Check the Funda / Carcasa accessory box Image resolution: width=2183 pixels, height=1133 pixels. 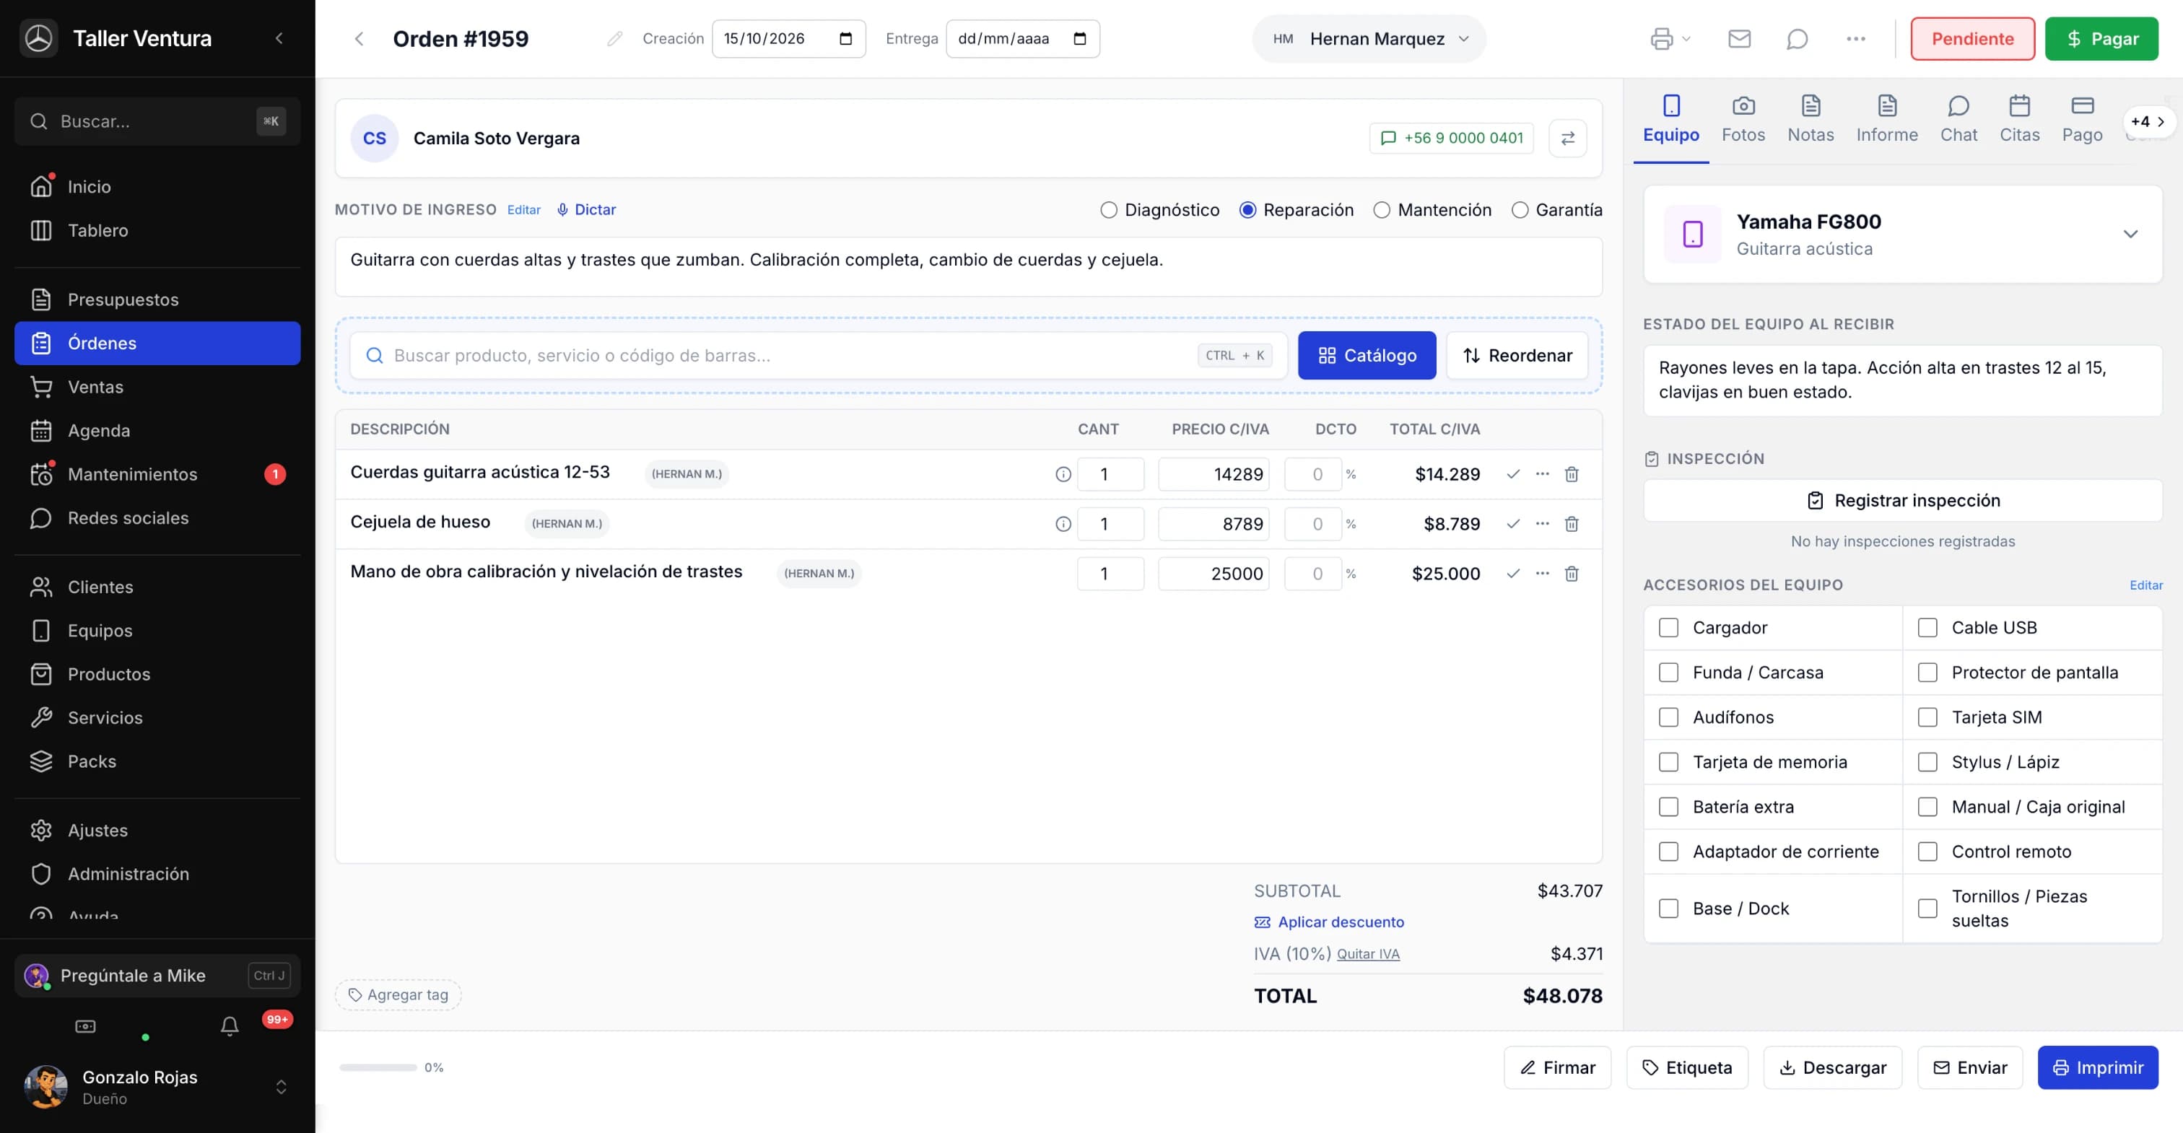1668,673
